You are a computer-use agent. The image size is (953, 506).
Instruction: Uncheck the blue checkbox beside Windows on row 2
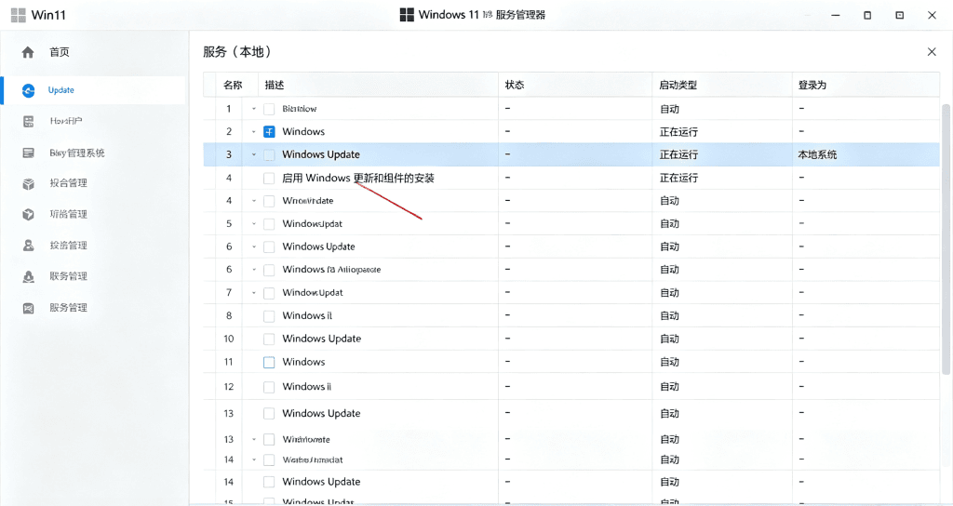(269, 132)
